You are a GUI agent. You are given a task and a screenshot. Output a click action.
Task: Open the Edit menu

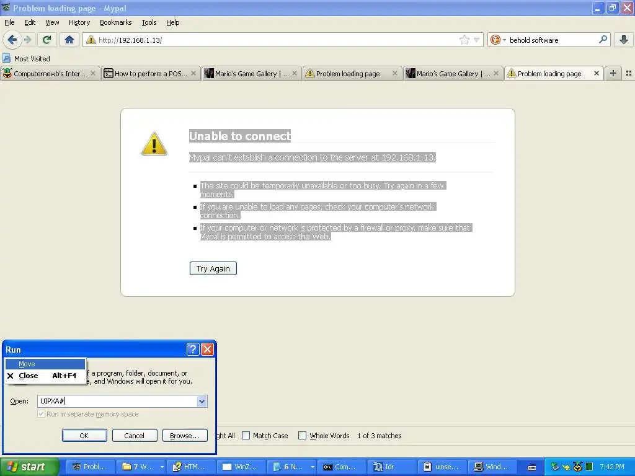(30, 22)
